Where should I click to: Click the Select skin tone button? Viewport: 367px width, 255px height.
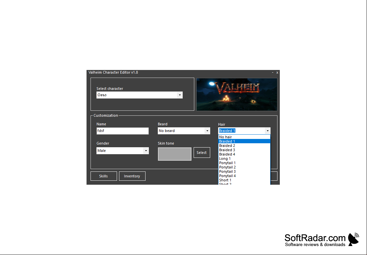(202, 153)
